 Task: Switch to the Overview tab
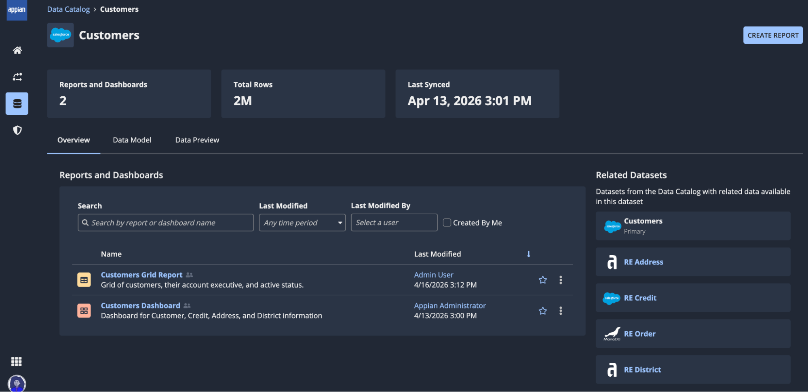pos(74,140)
